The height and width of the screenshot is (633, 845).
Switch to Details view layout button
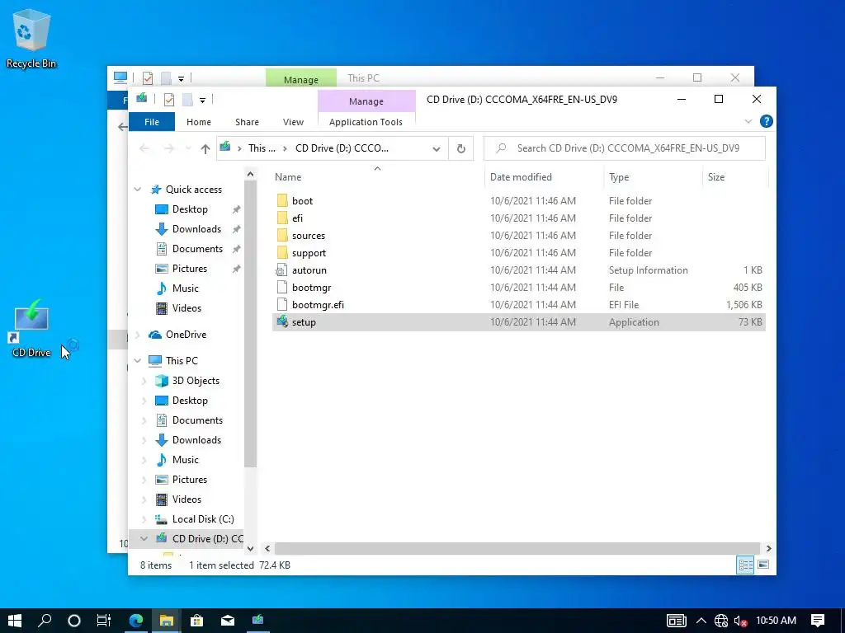[x=745, y=565]
